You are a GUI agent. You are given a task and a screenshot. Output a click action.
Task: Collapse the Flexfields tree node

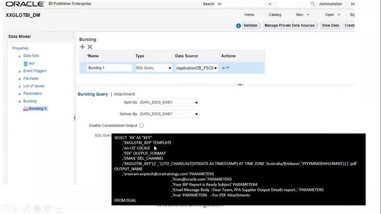coord(19,79)
